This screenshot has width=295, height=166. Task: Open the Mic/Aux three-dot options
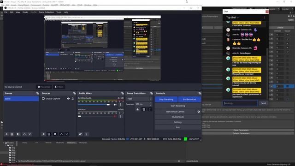pyautogui.click(x=121, y=116)
